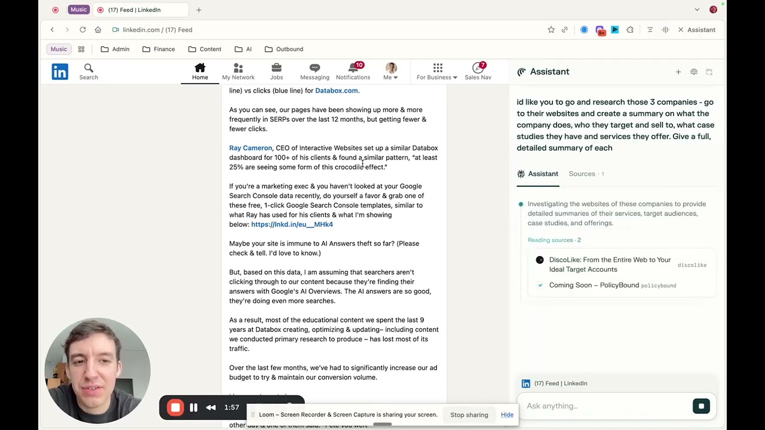This screenshot has width=765, height=430.
Task: Click the Assistant window pop-out icon
Action: click(709, 72)
